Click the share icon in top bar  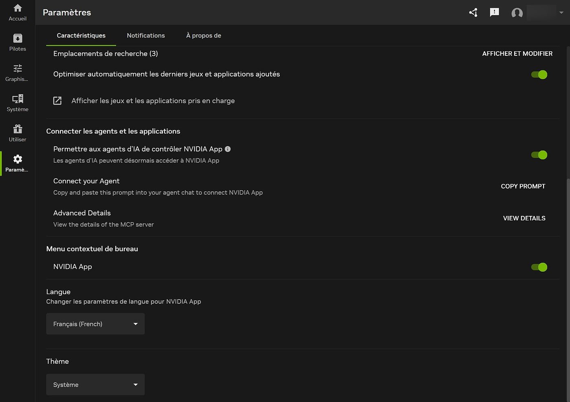pos(473,13)
